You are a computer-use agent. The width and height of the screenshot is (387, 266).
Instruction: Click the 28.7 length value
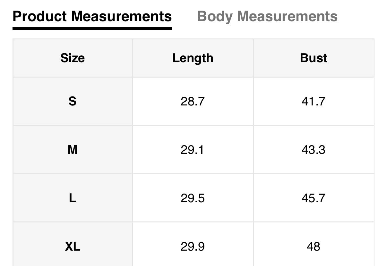[193, 101]
